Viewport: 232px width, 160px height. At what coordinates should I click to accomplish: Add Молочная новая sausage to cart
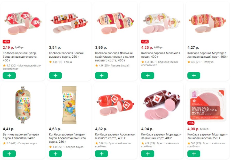[148, 75]
